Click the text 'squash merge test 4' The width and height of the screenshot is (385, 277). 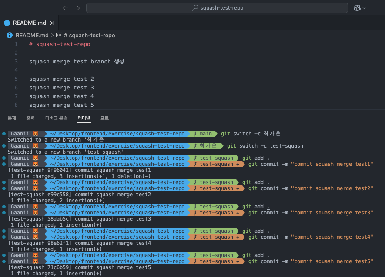pos(61,96)
